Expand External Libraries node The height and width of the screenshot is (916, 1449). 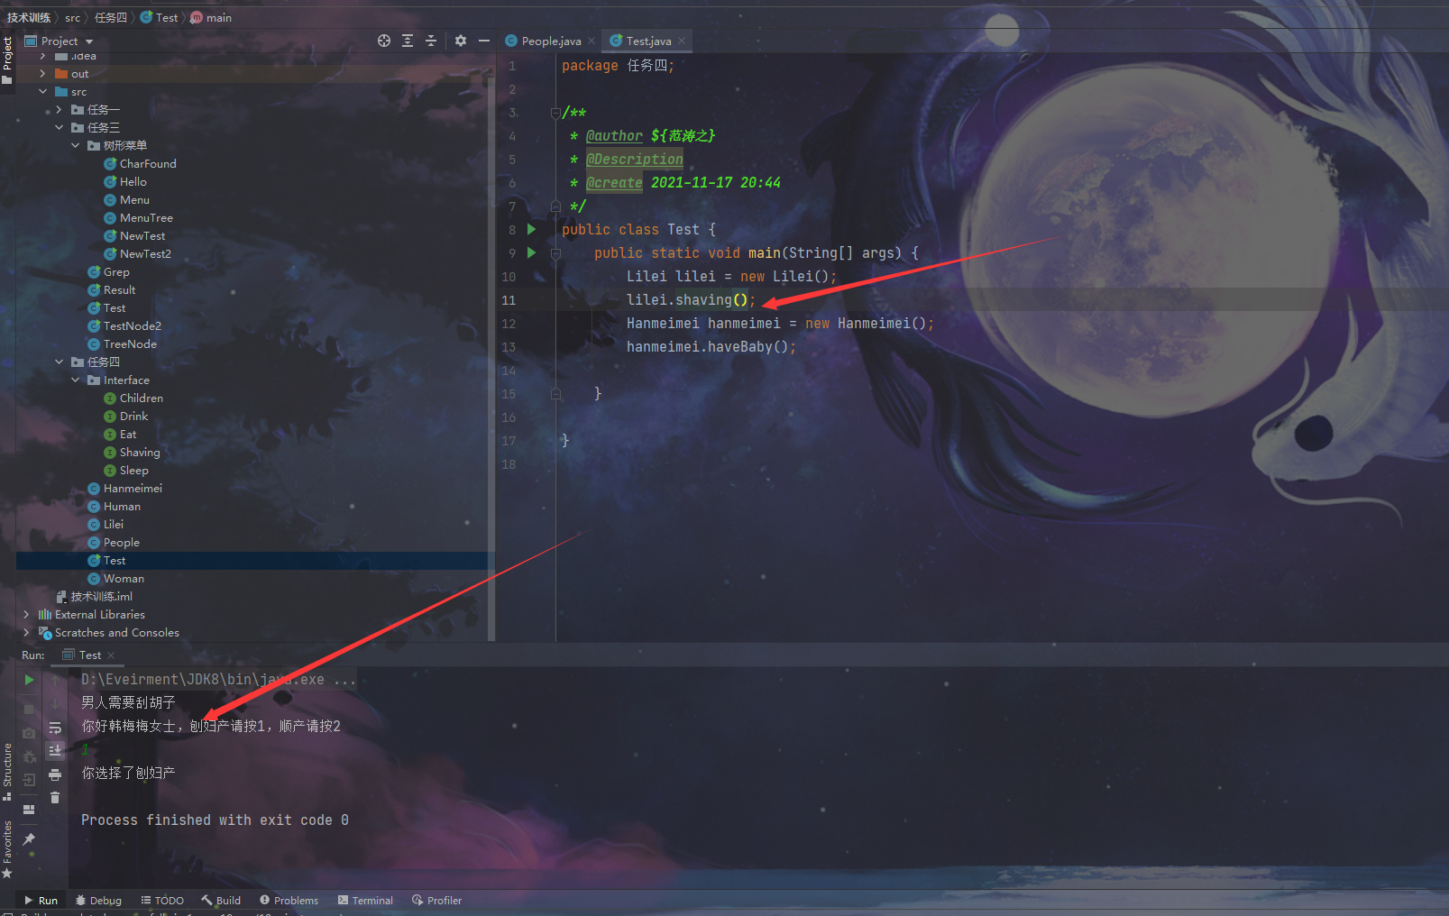pos(26,615)
